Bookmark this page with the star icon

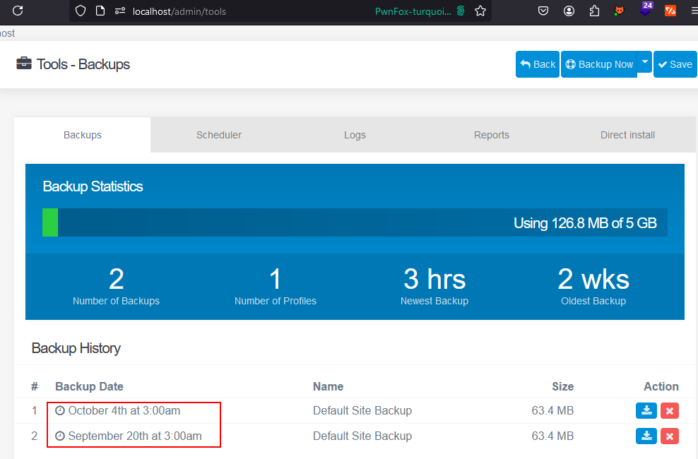tap(480, 11)
